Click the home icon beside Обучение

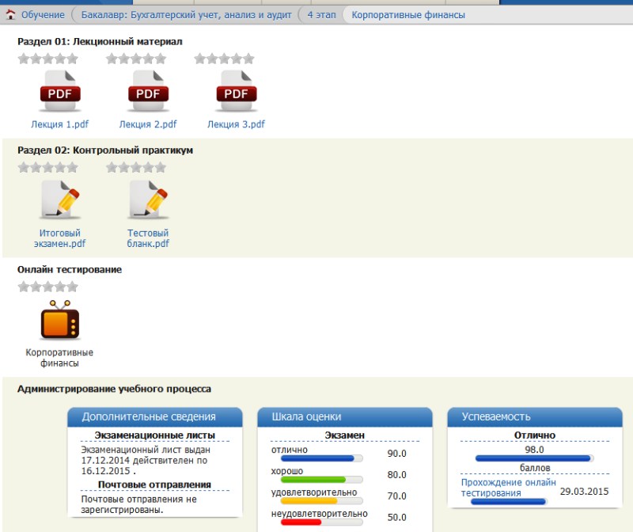coord(10,15)
